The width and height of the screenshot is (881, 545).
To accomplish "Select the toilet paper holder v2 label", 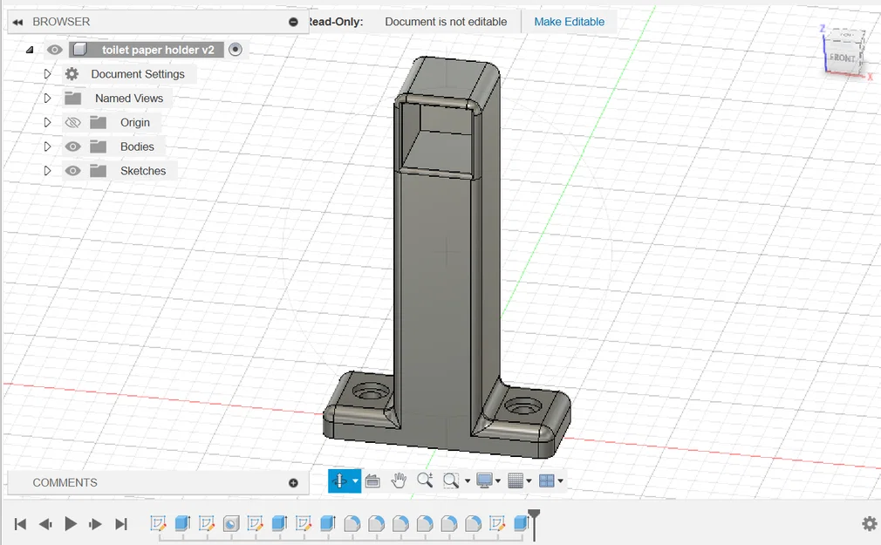I will click(158, 50).
